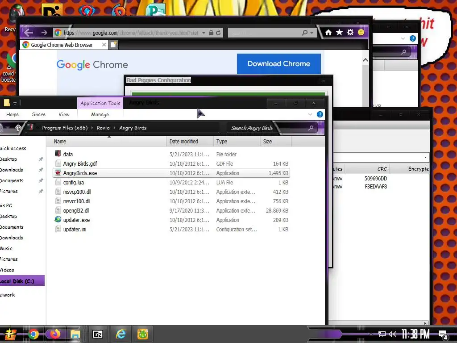The height and width of the screenshot is (343, 457).
Task: Open Internet Explorer from the taskbar
Action: [x=120, y=334]
